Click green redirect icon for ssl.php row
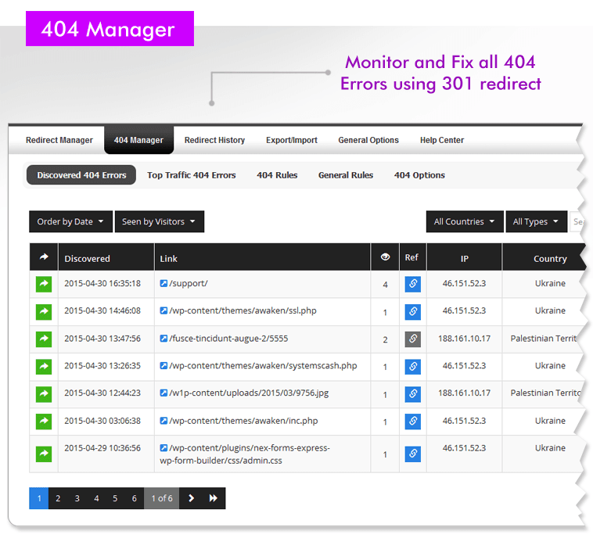Screen dimensions: 593x549 click(x=44, y=311)
